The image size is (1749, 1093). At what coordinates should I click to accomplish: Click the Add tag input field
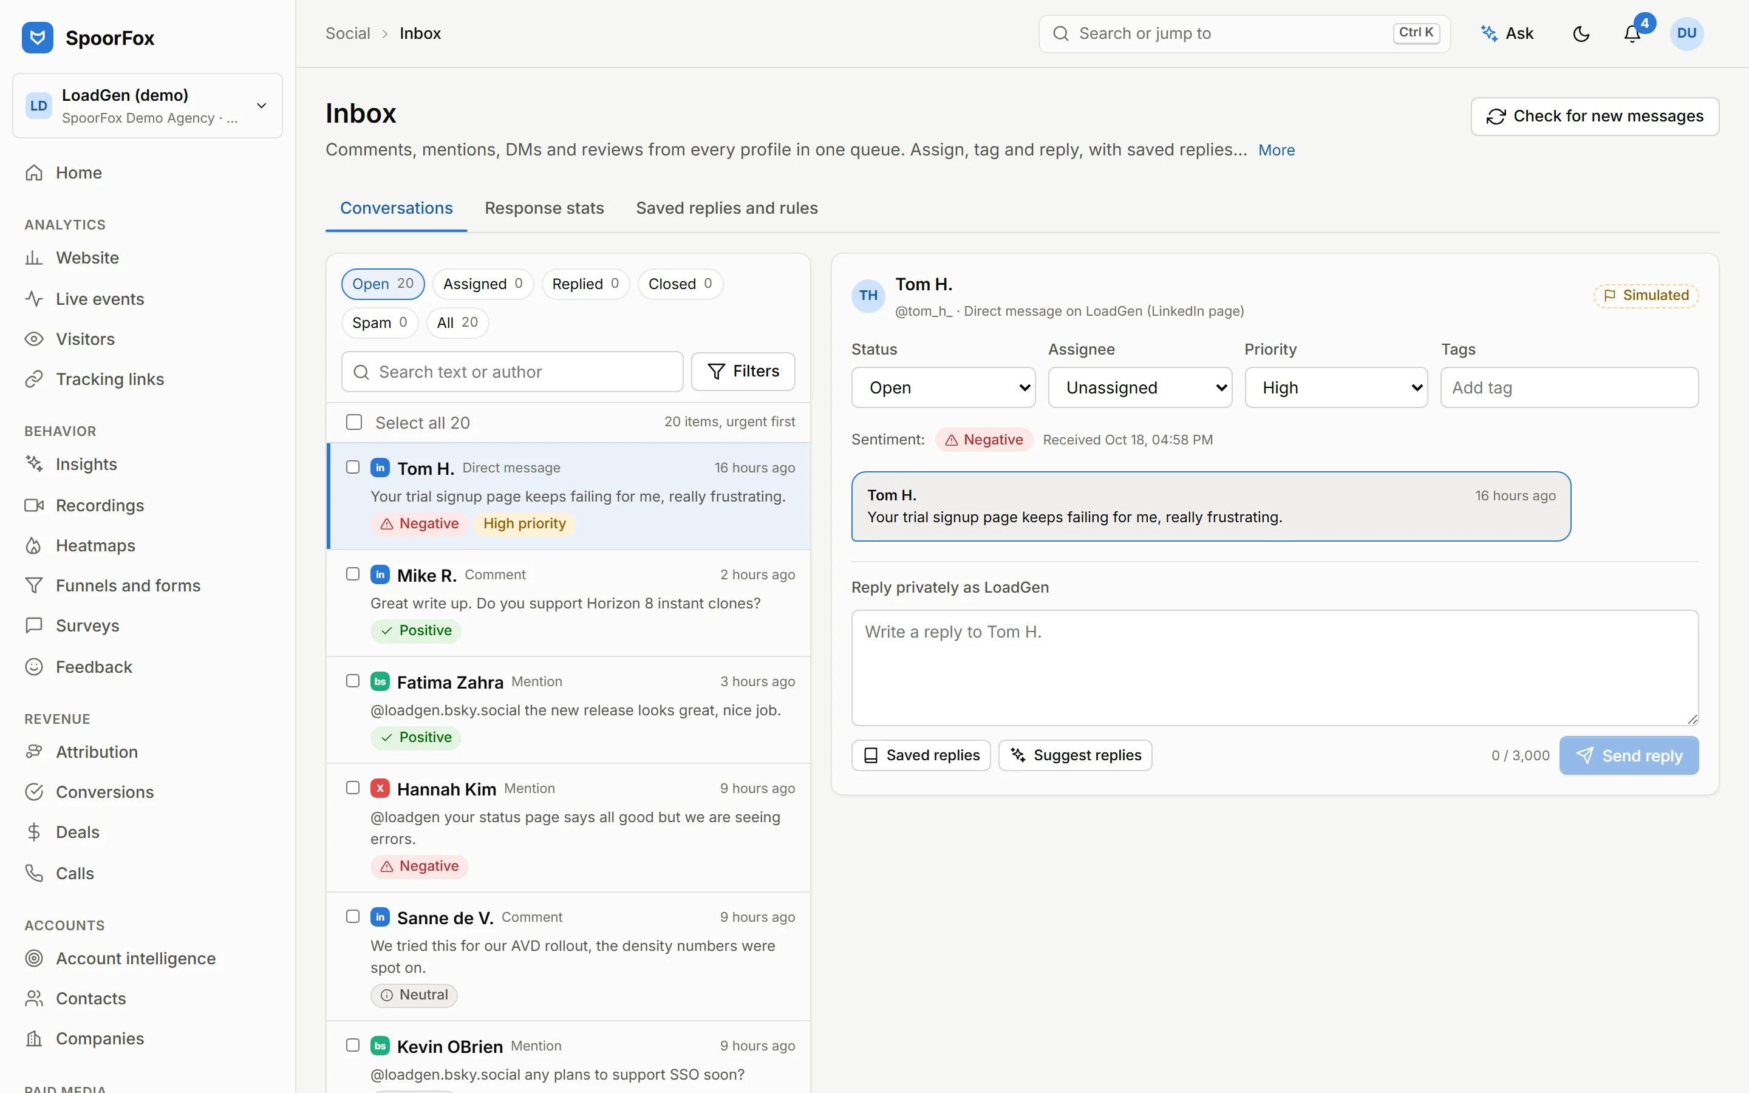1570,387
